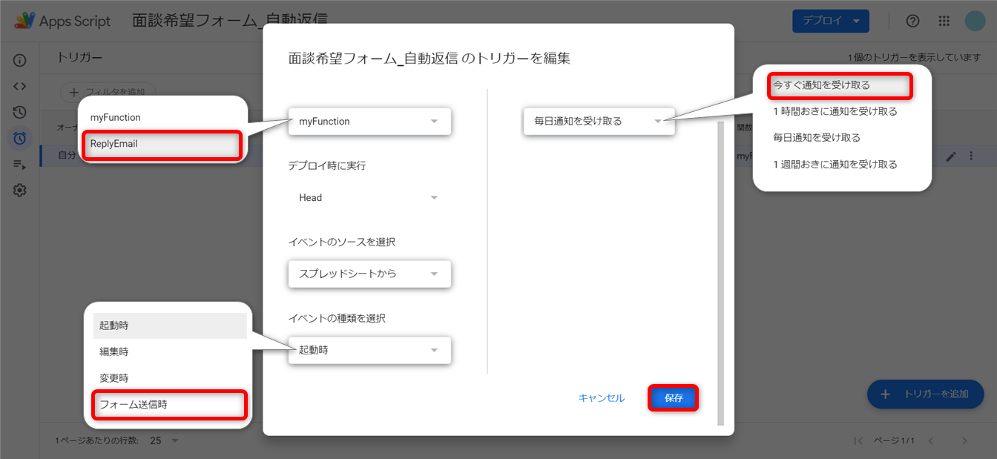Open the Overview info icon in sidebar
Screen dimensions: 997x459
(20, 60)
